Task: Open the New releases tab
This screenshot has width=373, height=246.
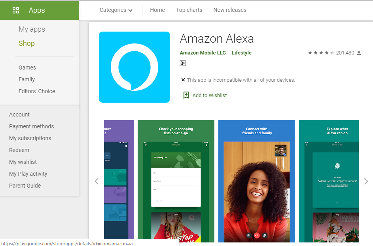Action: tap(230, 10)
